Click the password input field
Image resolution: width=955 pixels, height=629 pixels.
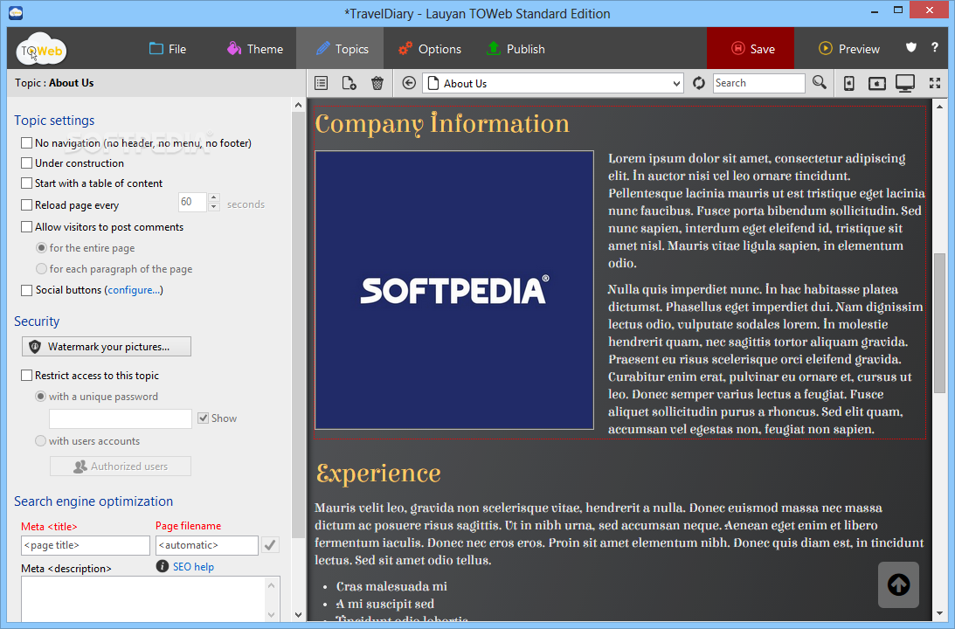pyautogui.click(x=121, y=419)
